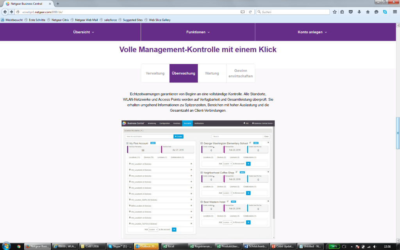Launch Chrome from the taskbar
The image size is (400, 250).
[19, 246]
